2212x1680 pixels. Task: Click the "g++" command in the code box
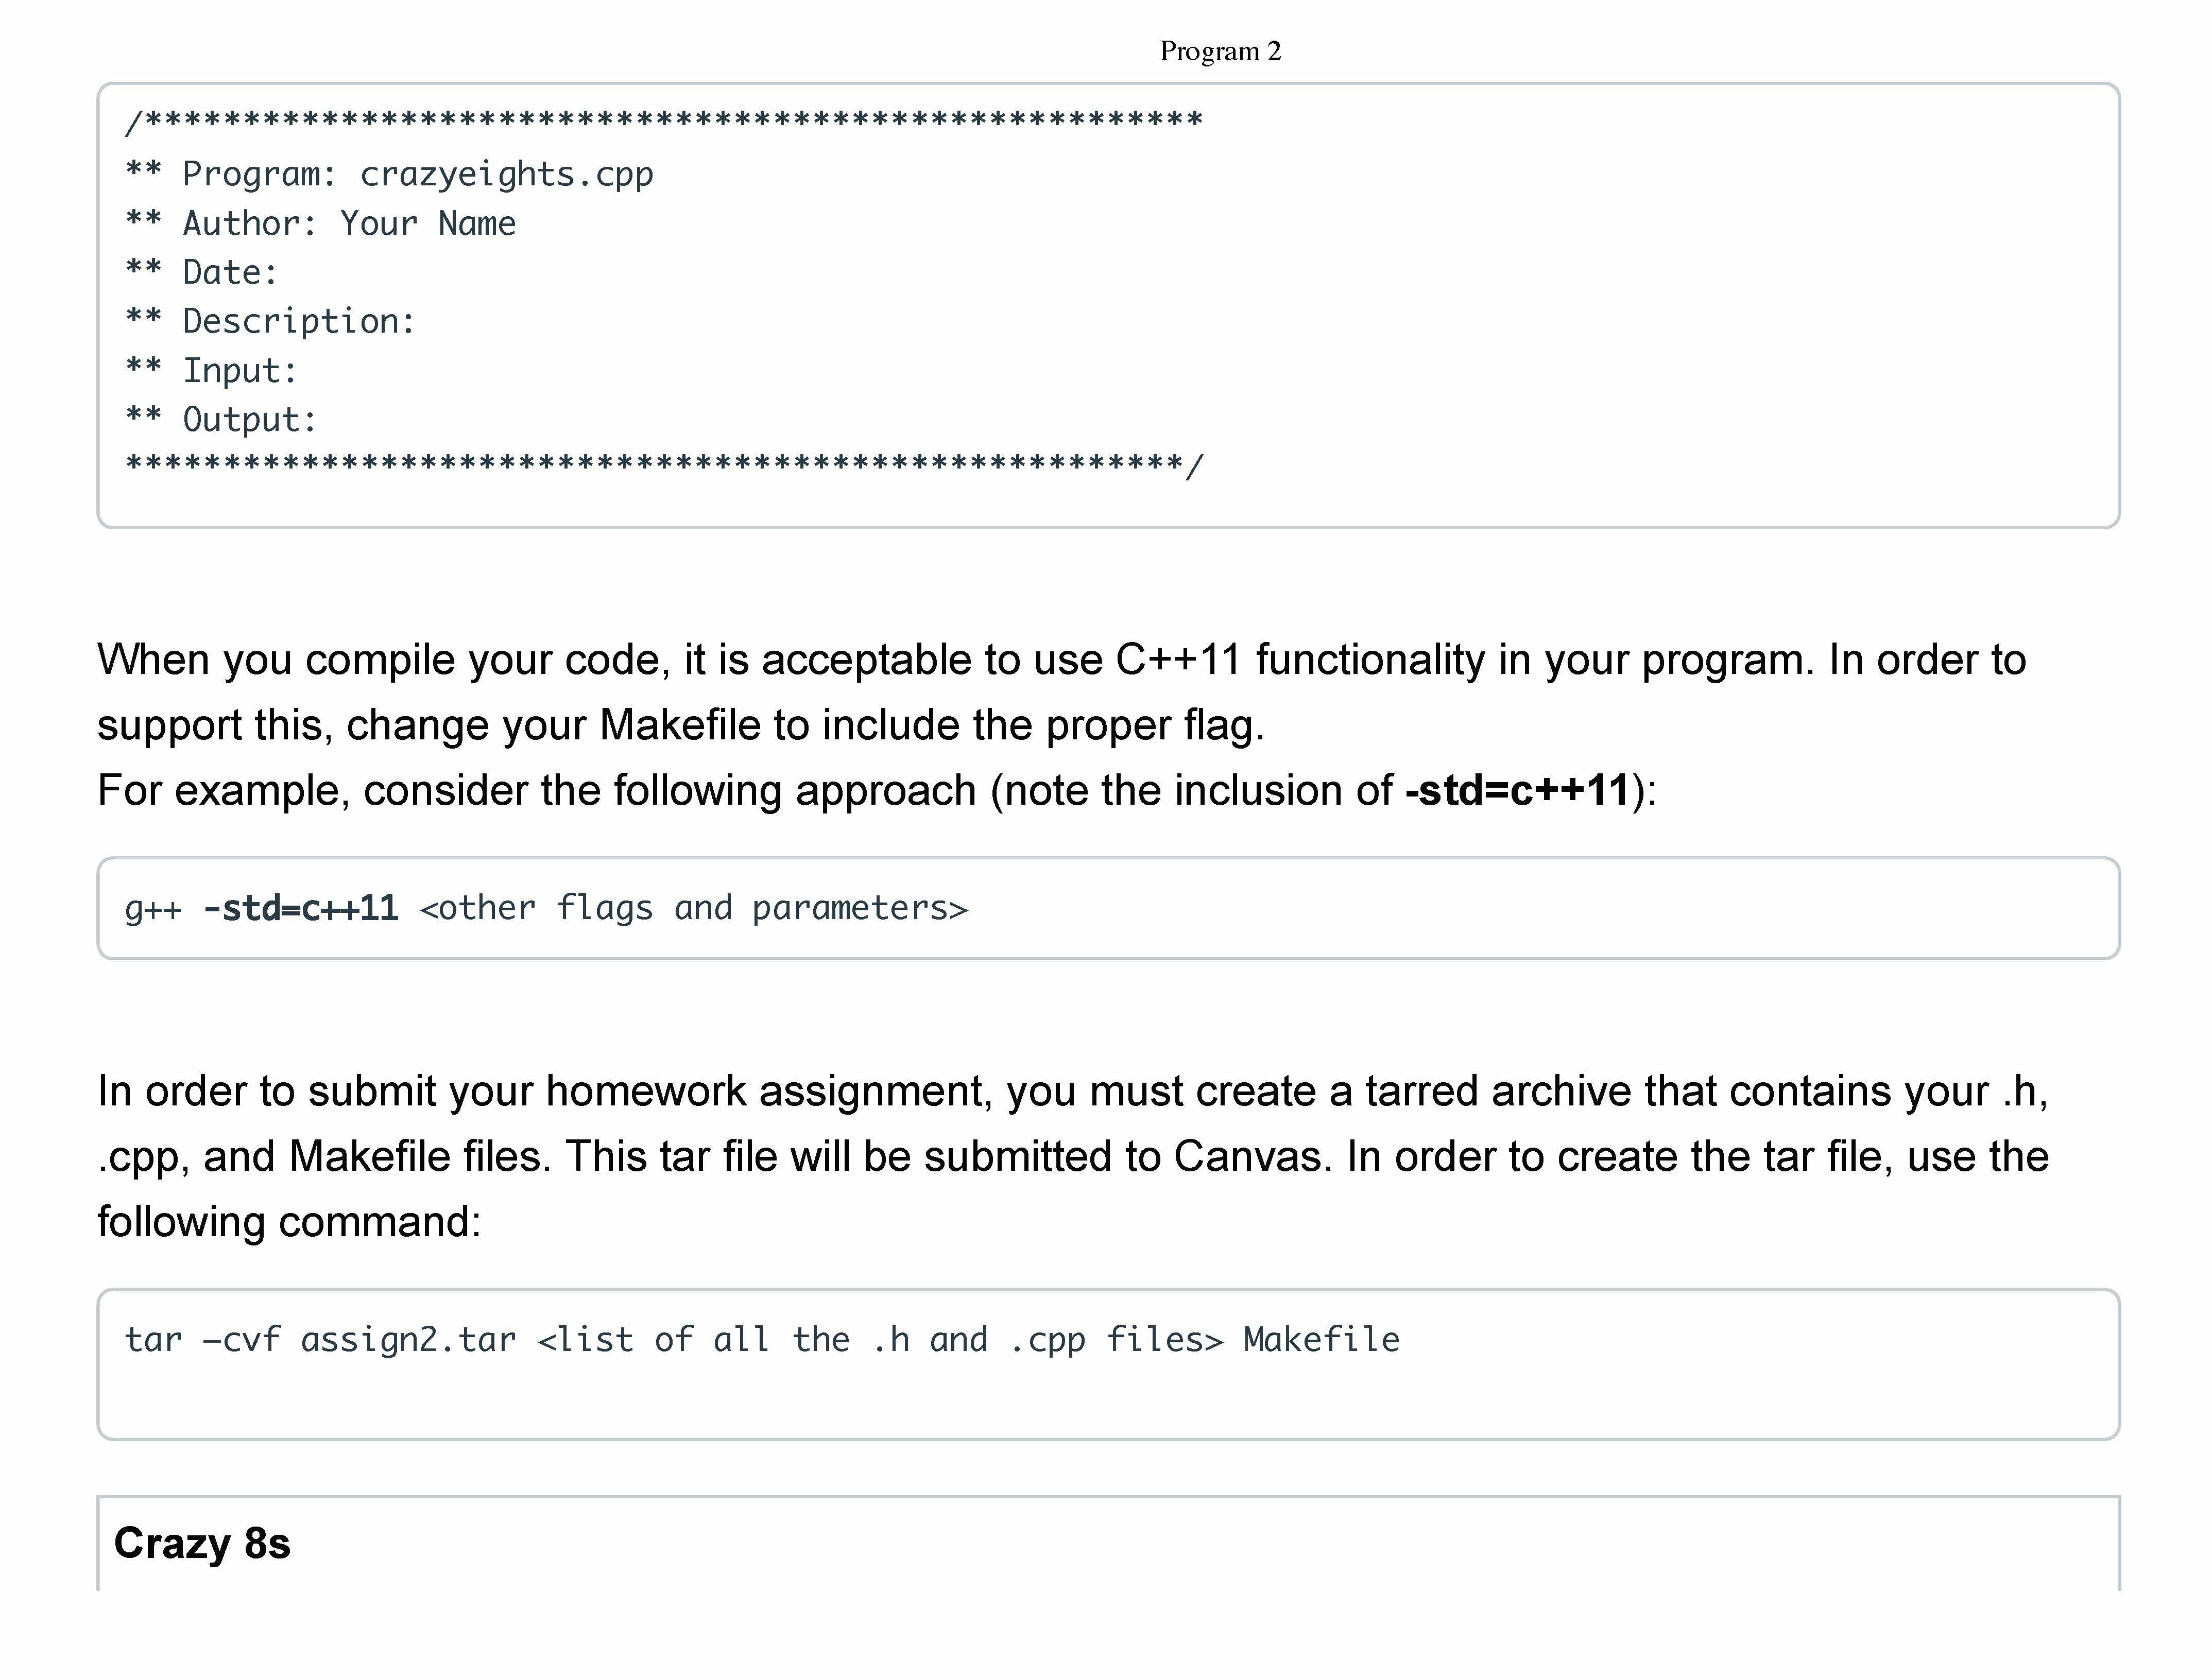pos(153,908)
